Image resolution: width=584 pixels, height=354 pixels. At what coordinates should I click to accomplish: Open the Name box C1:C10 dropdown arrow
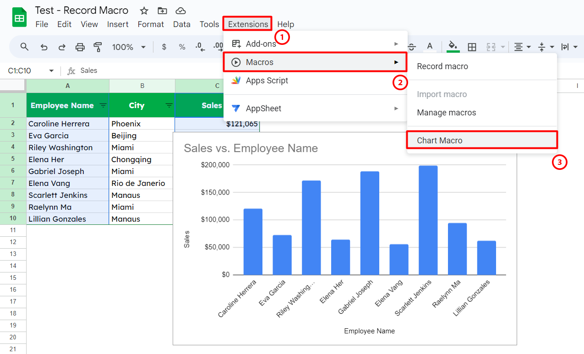tap(51, 71)
